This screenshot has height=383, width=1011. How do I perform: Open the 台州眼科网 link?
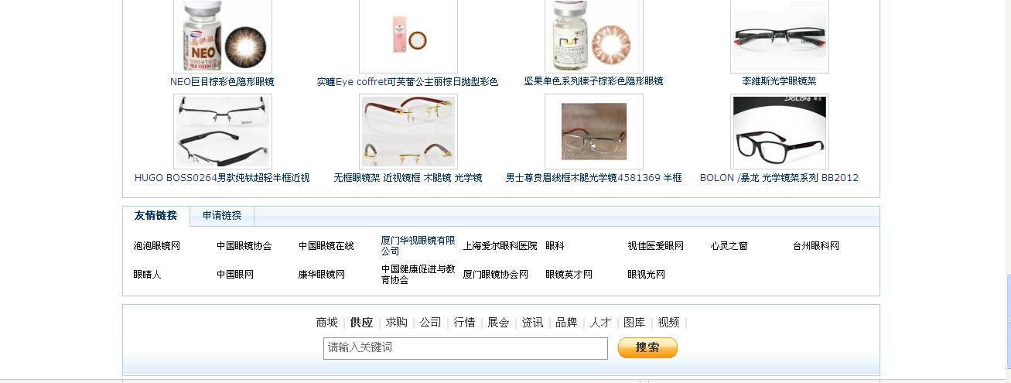(816, 246)
